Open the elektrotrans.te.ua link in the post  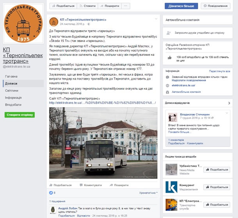point(103,103)
